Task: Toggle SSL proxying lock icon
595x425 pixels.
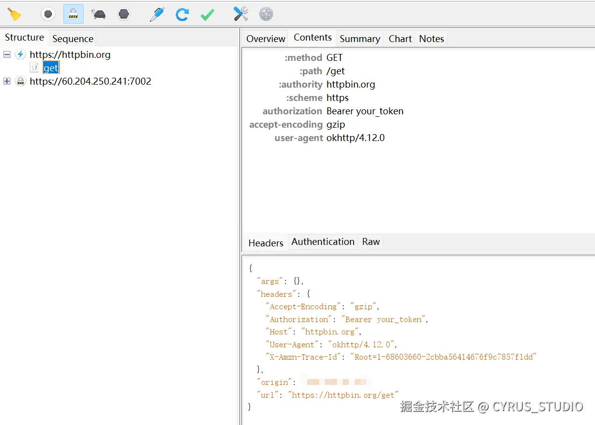Action: pos(73,14)
